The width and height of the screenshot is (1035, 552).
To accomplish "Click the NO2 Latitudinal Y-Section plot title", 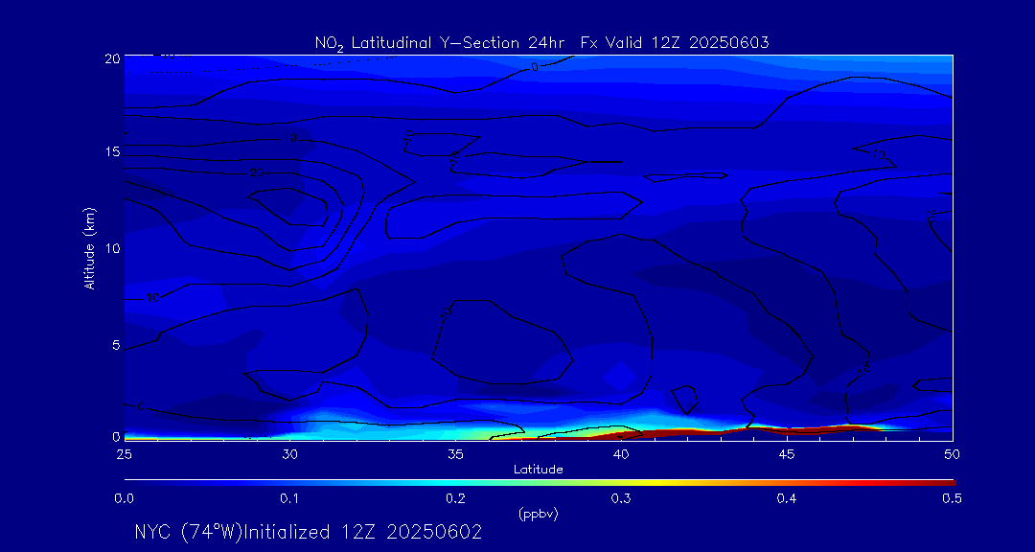I will tap(541, 43).
